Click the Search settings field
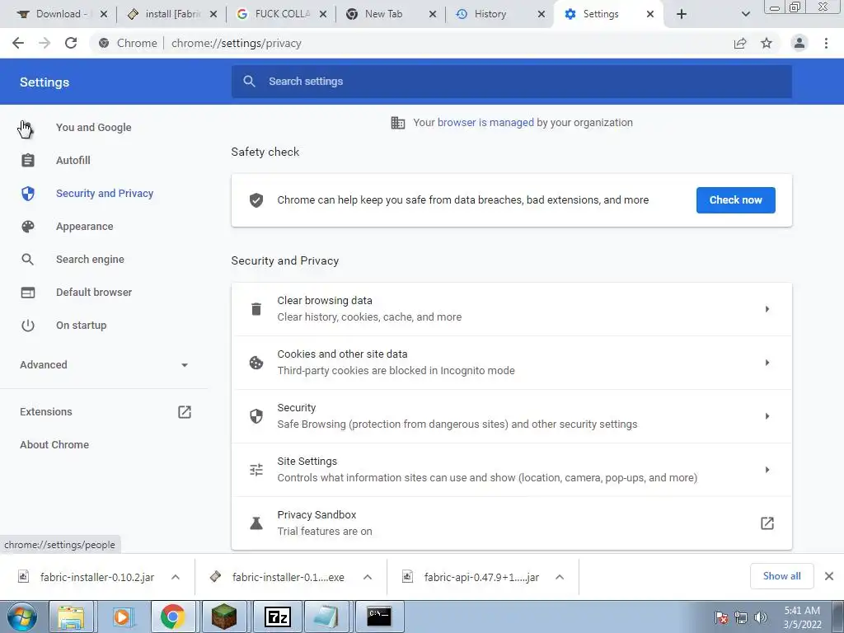The height and width of the screenshot is (633, 844). [x=511, y=82]
